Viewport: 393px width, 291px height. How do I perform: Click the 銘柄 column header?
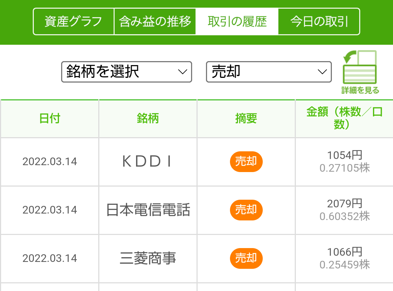pos(148,118)
